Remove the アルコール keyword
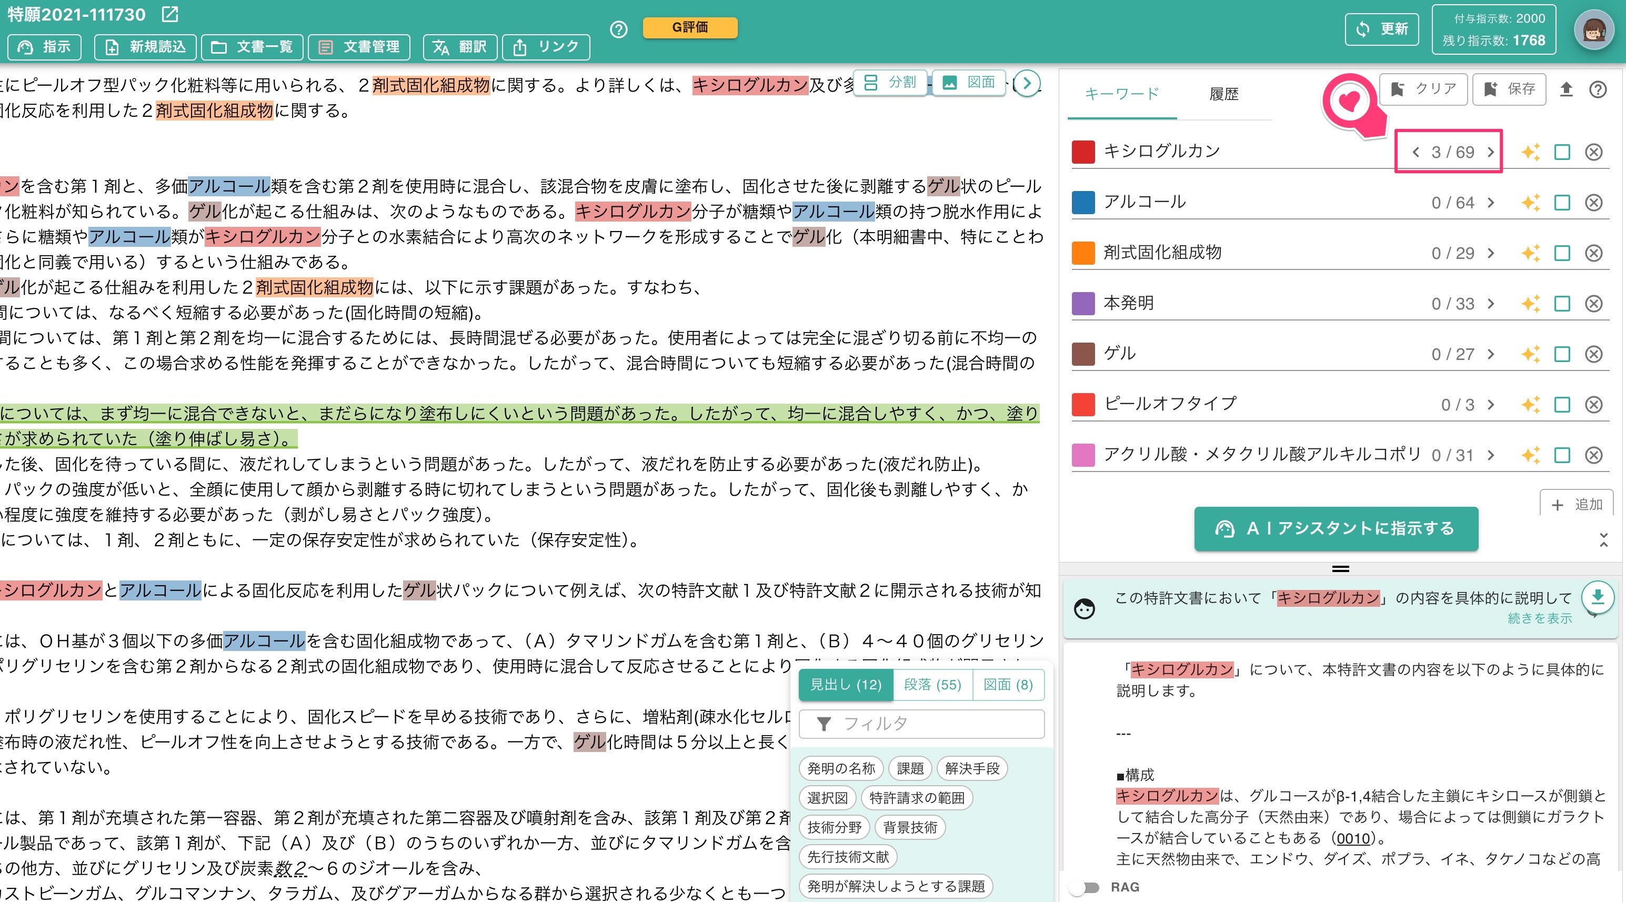 pos(1594,203)
